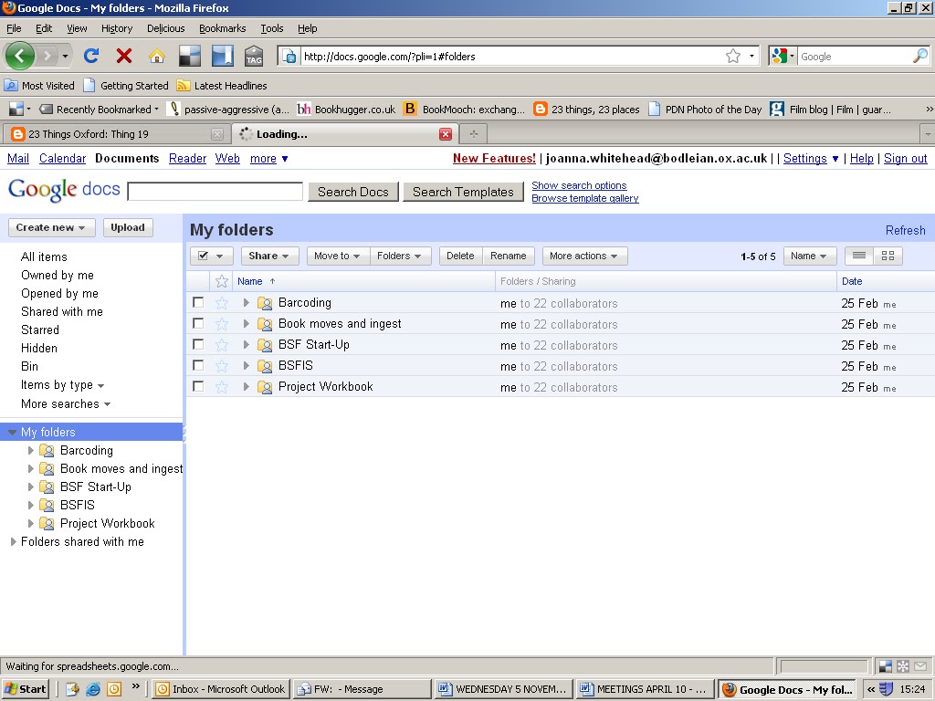This screenshot has width=935, height=701.
Task: Tick the BSF Start-Up checkbox
Action: 198,344
